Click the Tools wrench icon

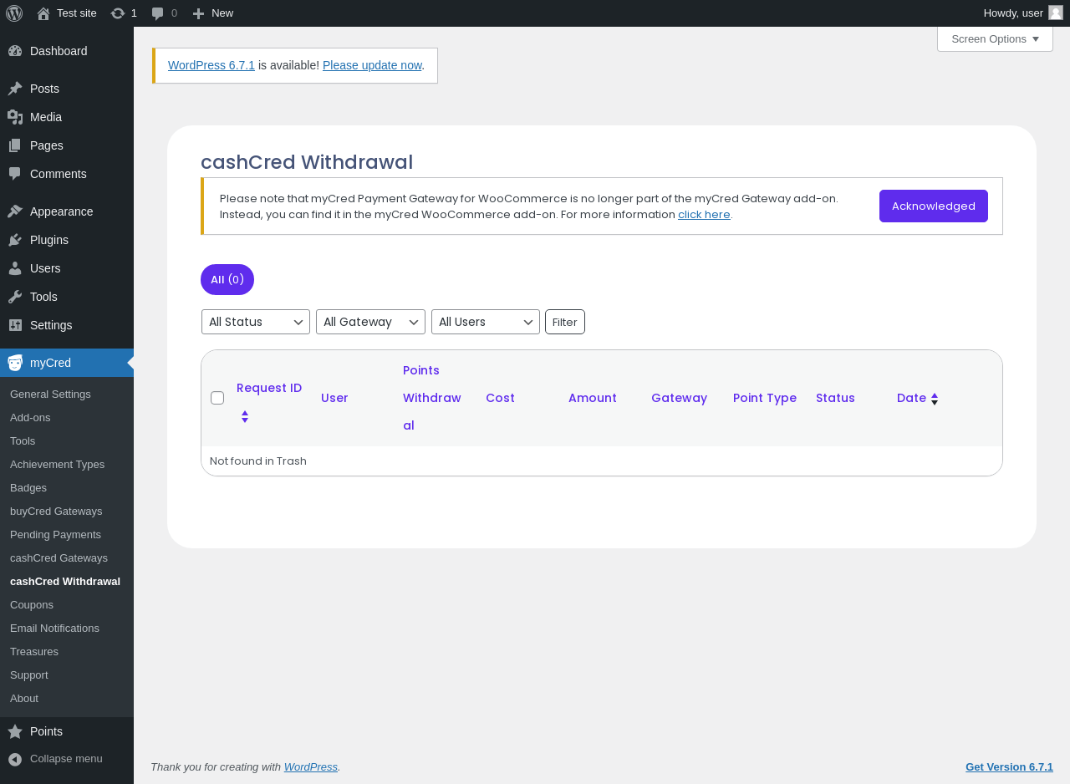coord(15,297)
